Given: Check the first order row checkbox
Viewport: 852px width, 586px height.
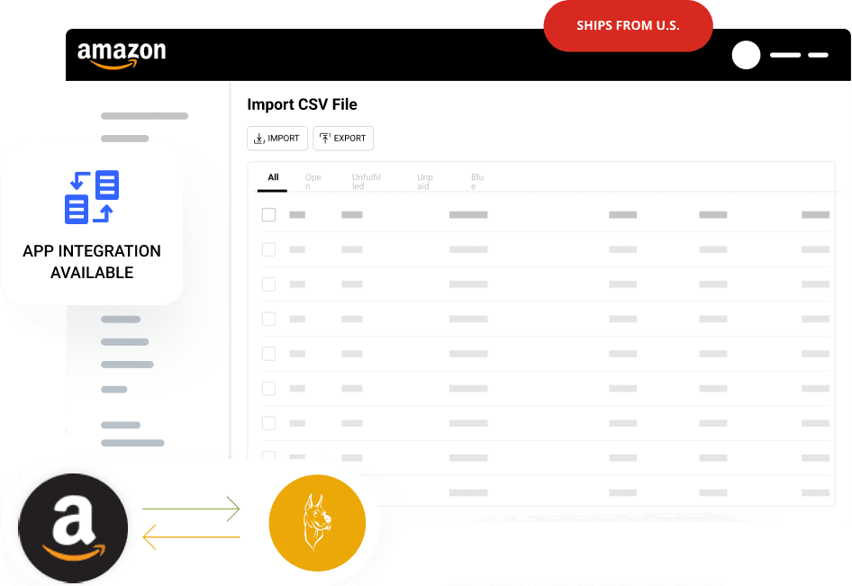Looking at the screenshot, I should point(268,214).
